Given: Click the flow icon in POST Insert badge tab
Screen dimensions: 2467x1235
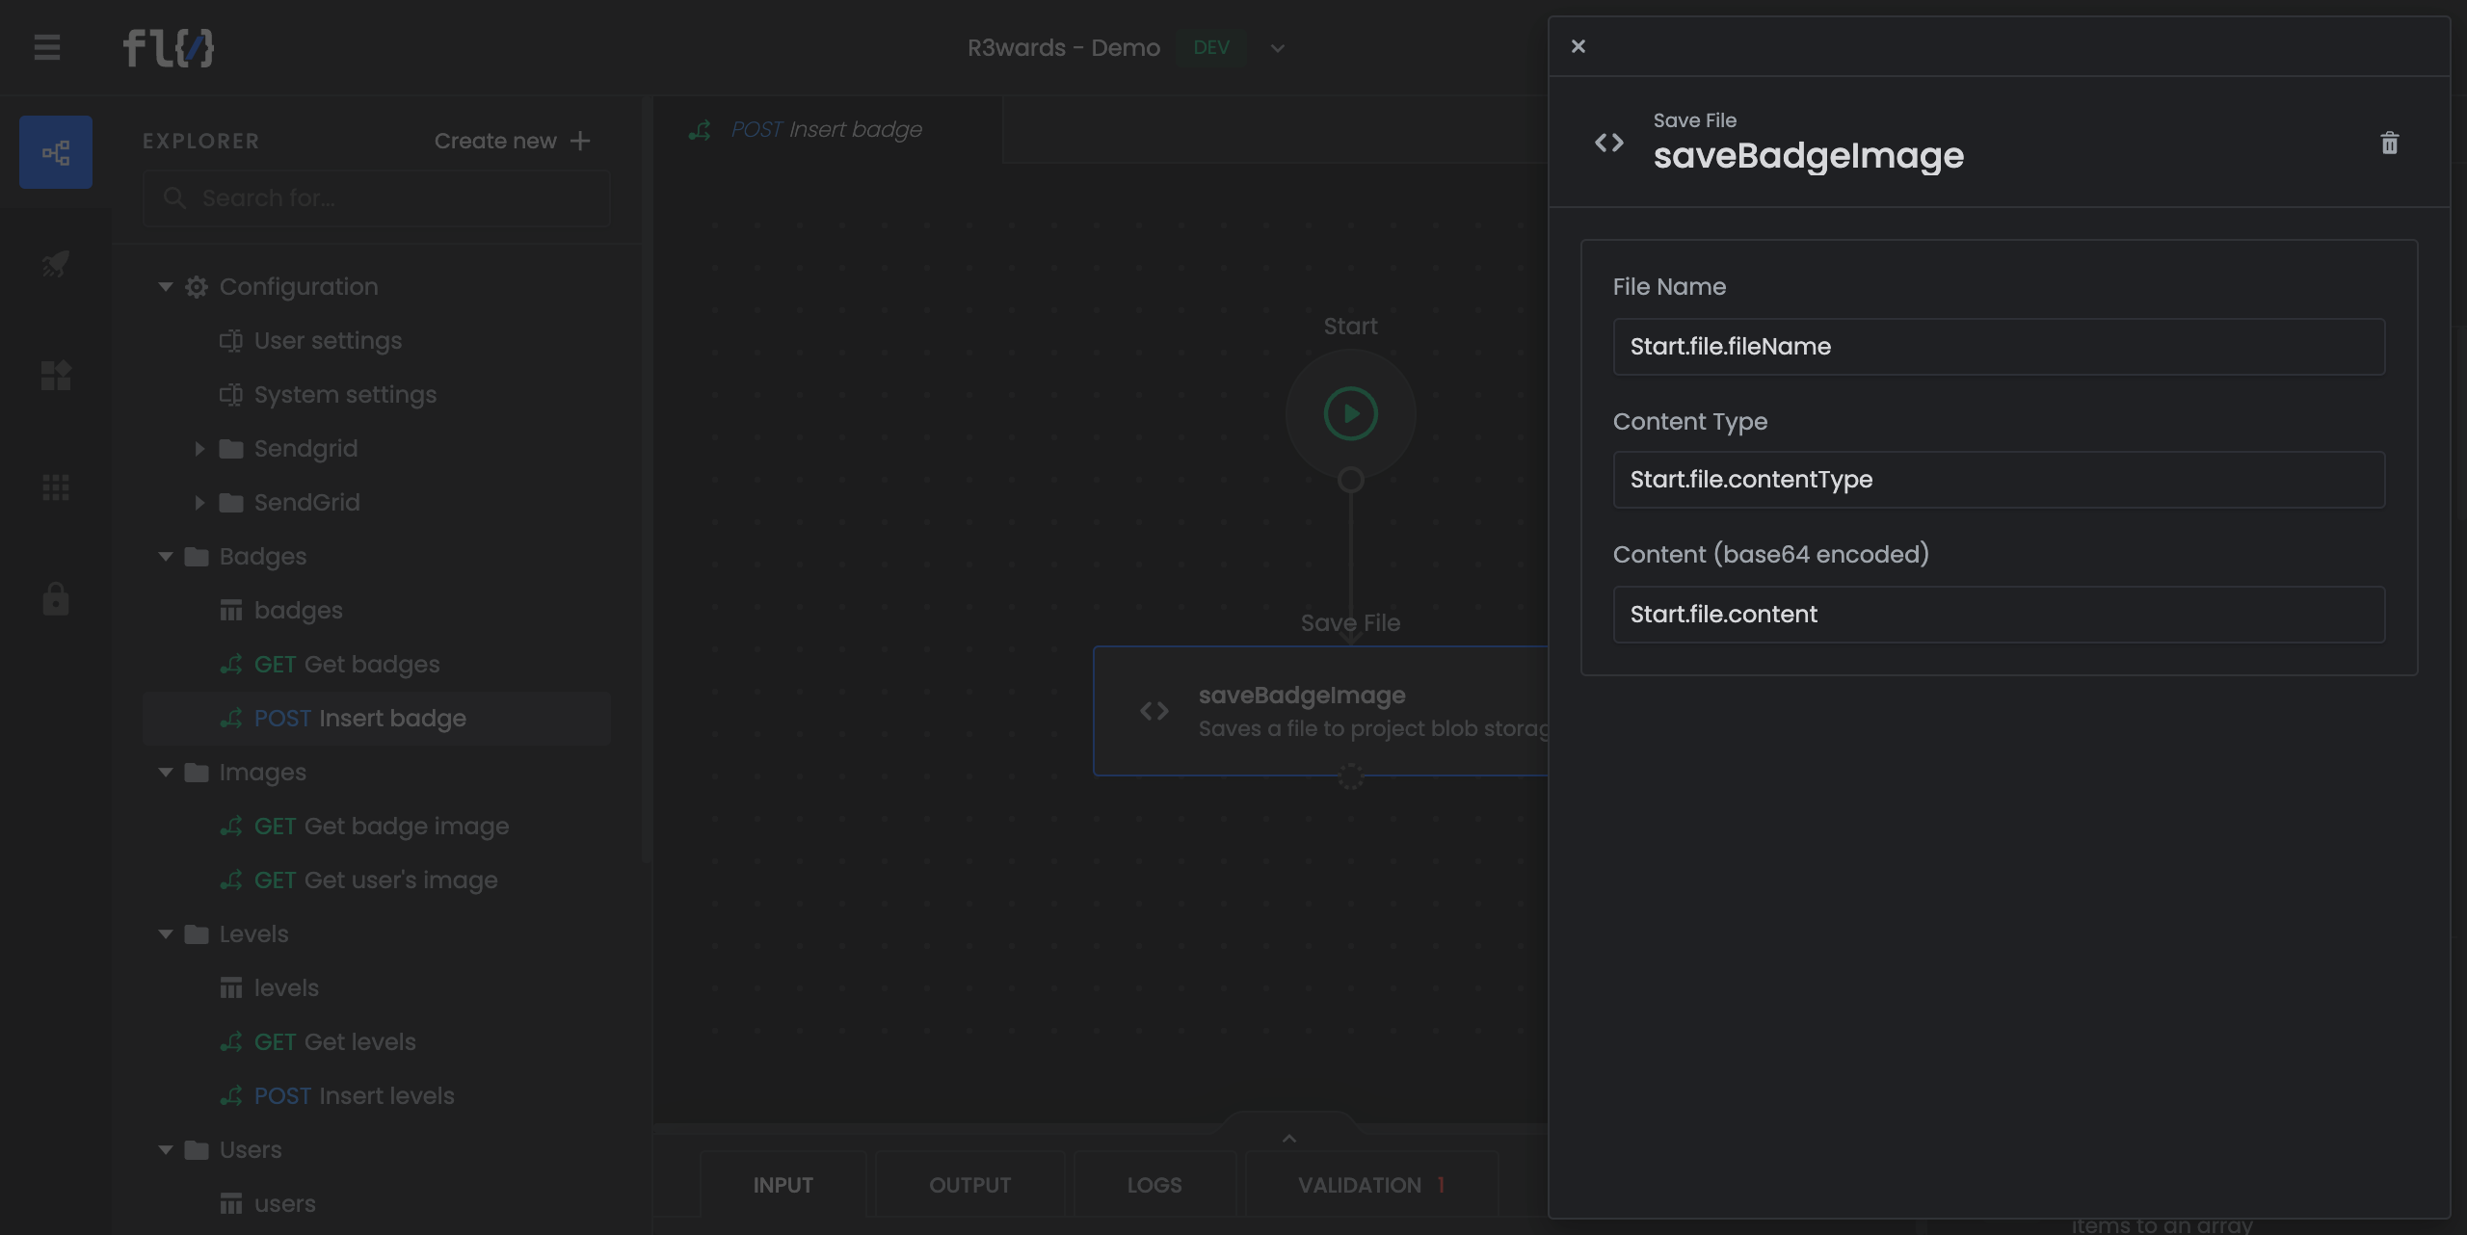Looking at the screenshot, I should click(x=700, y=130).
